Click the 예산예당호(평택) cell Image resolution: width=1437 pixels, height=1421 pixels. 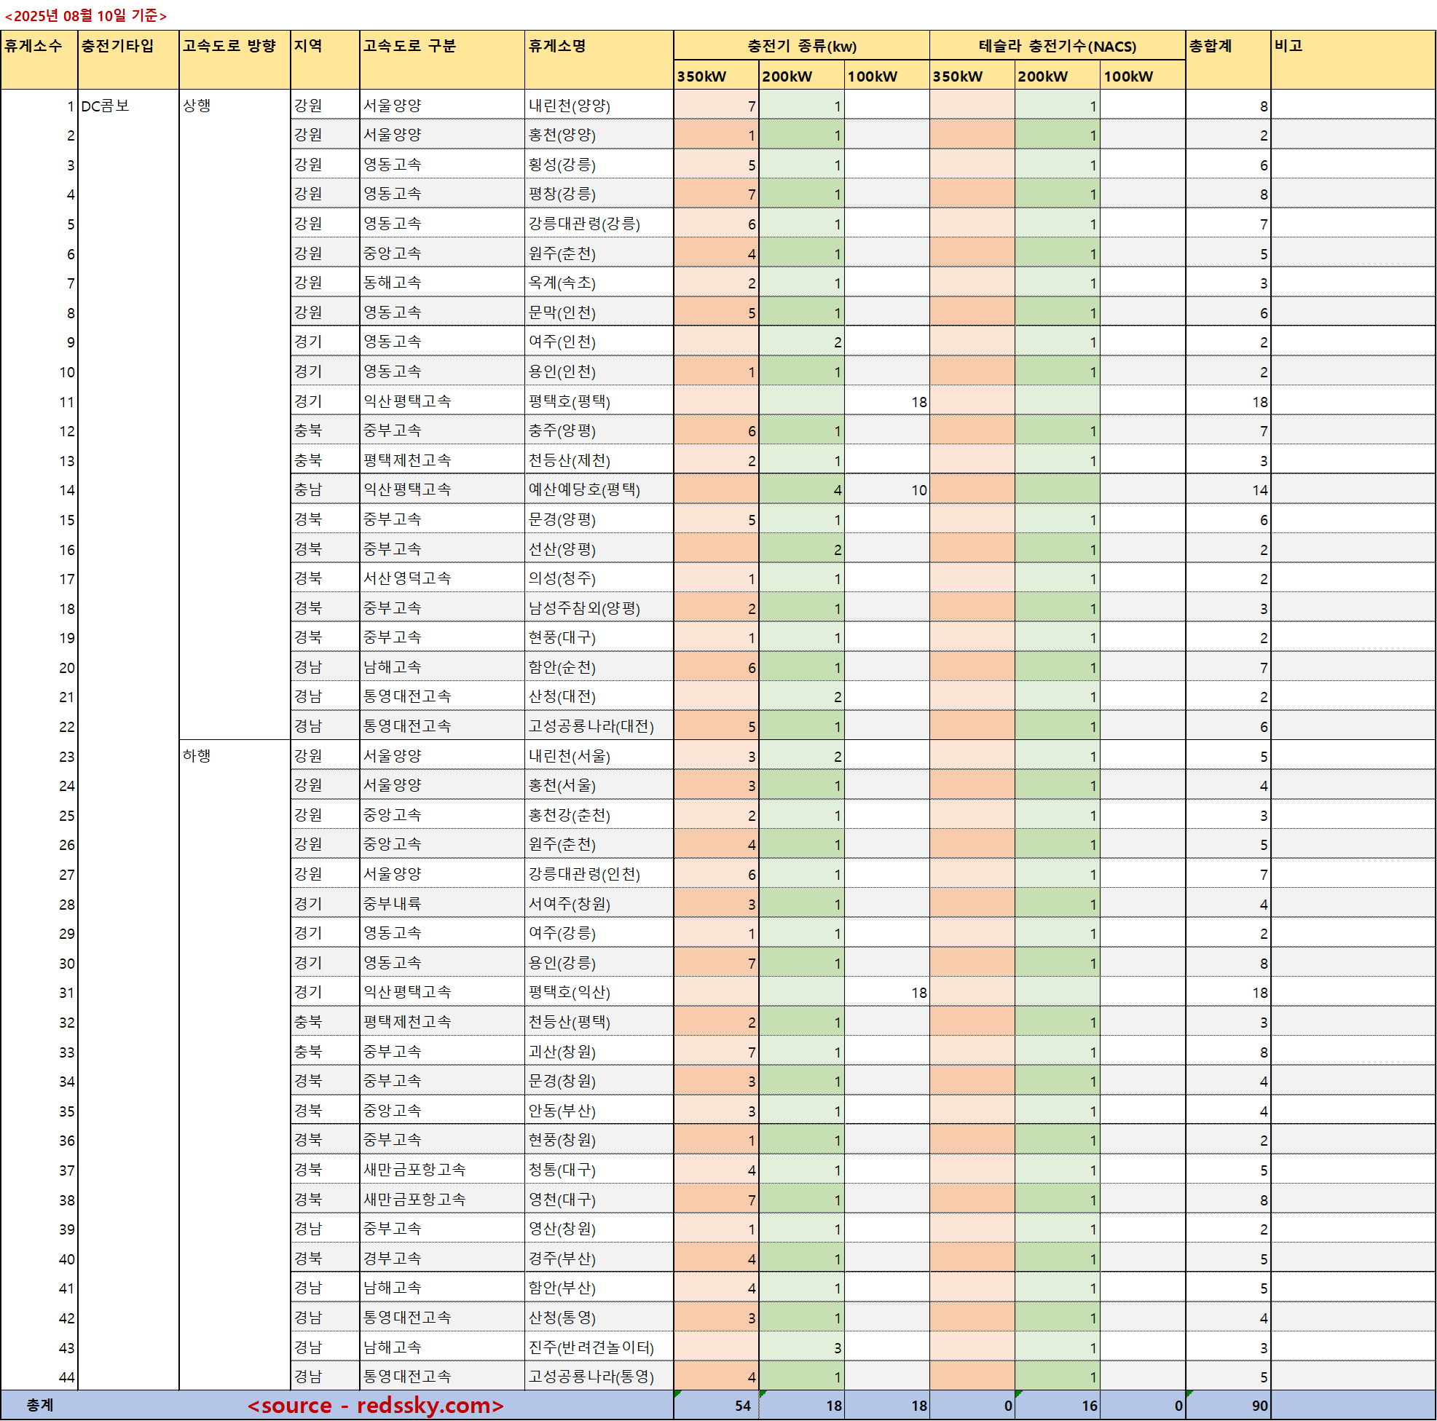tap(584, 490)
